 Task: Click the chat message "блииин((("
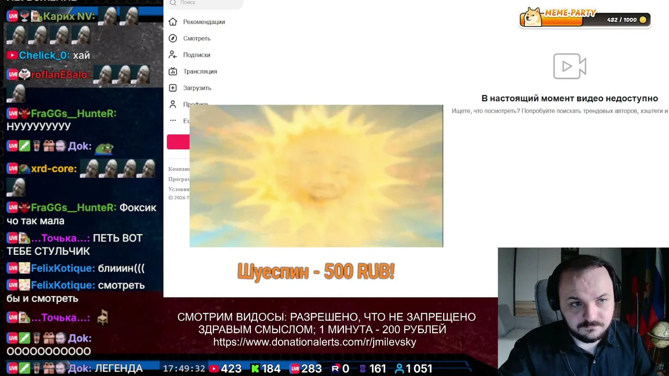[x=121, y=268]
